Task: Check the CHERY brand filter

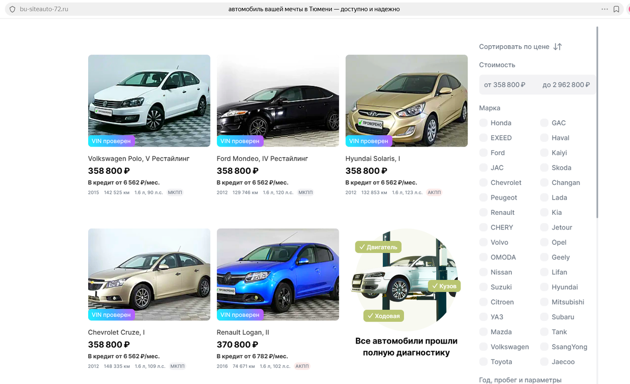Action: pos(483,227)
